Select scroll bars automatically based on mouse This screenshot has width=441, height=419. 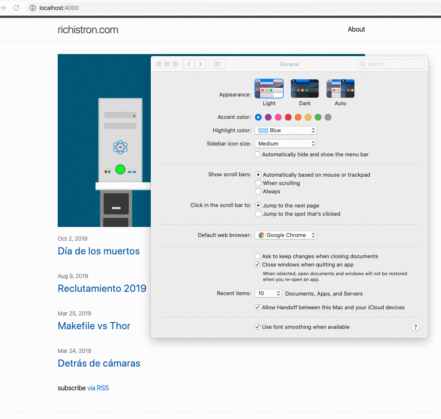[x=258, y=175]
